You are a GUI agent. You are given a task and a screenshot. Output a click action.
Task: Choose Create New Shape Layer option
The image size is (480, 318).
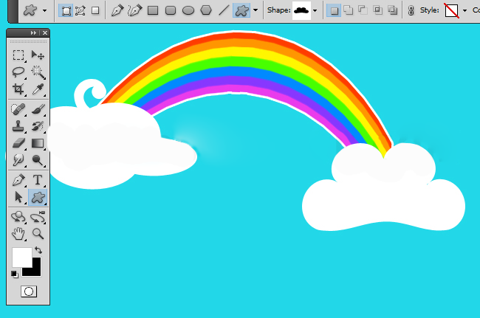pyautogui.click(x=334, y=11)
